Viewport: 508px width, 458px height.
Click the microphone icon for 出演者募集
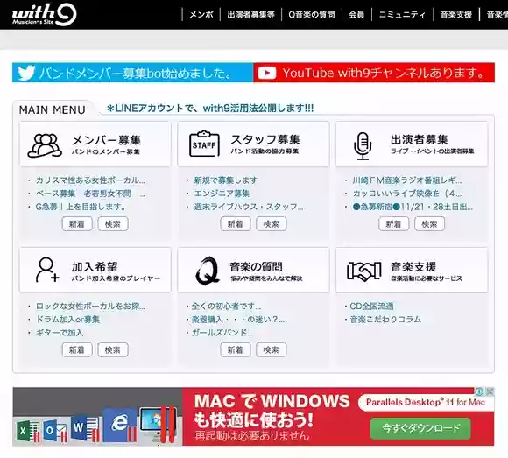click(363, 146)
